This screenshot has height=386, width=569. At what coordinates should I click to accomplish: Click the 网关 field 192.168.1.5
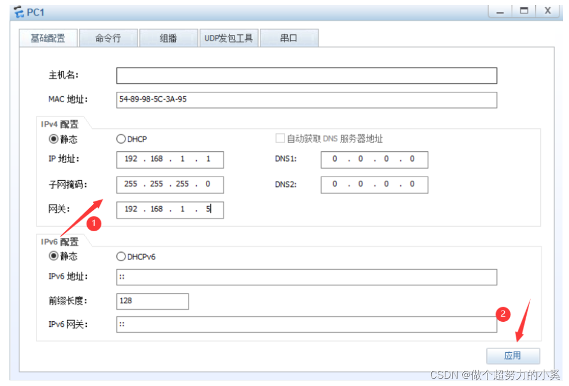tap(170, 210)
